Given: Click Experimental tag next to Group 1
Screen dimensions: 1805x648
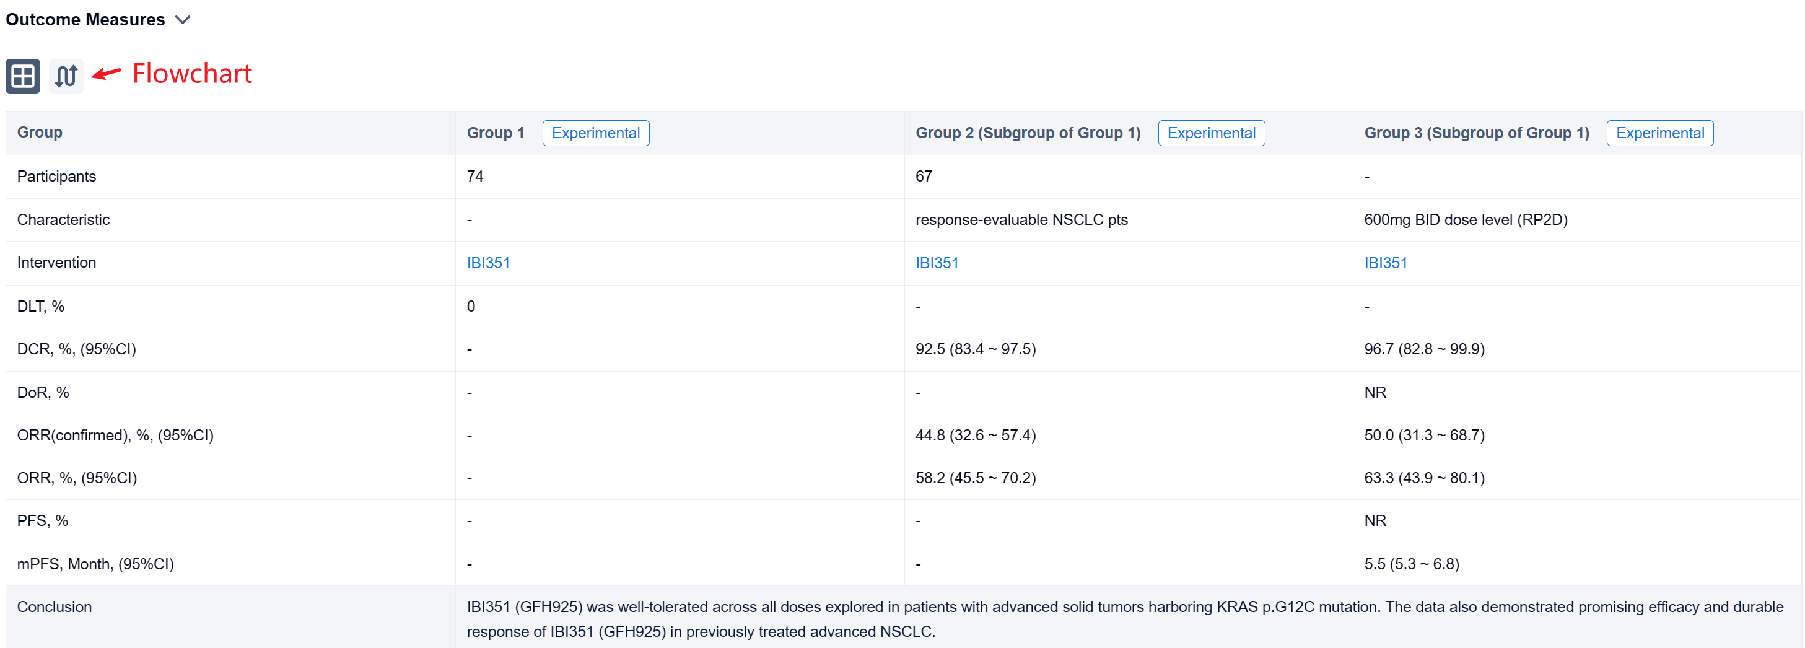Looking at the screenshot, I should click(595, 133).
